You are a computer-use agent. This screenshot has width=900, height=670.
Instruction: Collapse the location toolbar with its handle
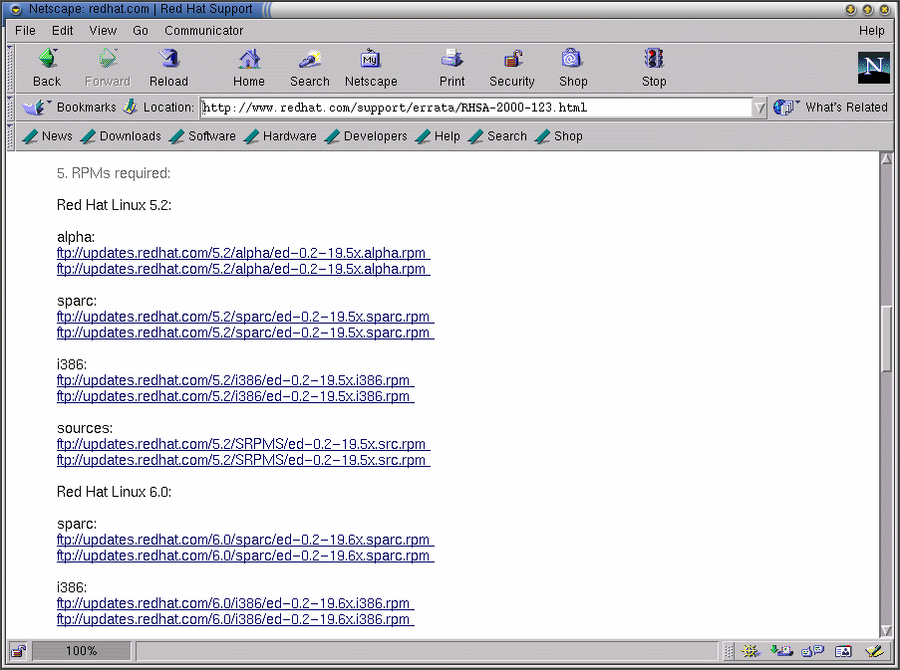pos(10,108)
